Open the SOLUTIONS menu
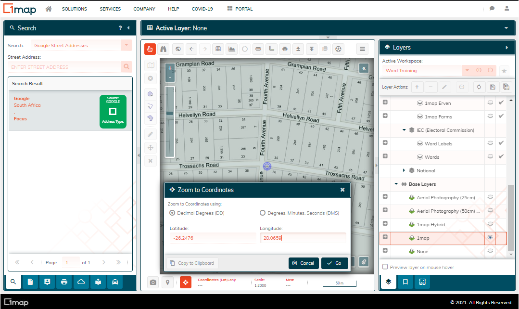Image resolution: width=519 pixels, height=309 pixels. tap(75, 9)
